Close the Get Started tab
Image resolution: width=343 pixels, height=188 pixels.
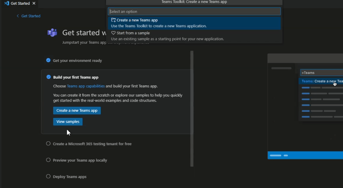coord(34,3)
